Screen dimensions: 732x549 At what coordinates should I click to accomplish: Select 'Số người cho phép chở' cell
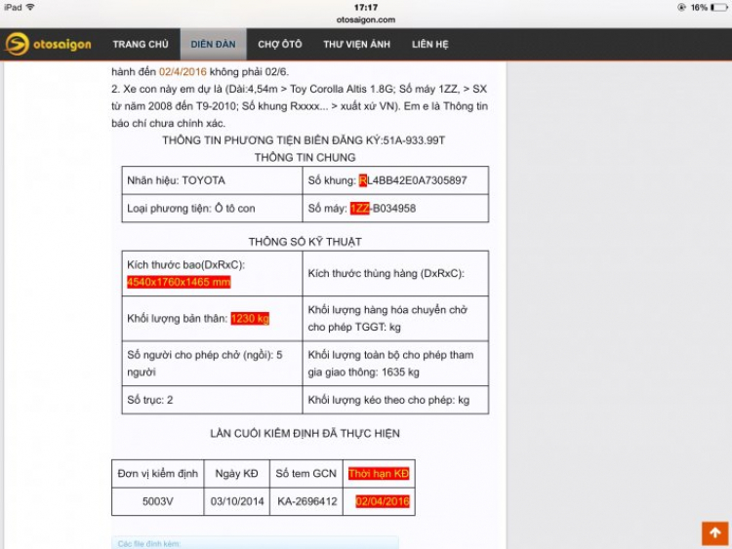(213, 364)
